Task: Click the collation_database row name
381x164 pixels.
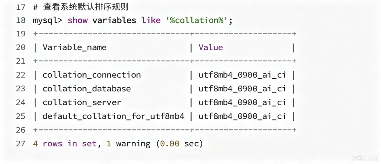Action: click(87, 89)
